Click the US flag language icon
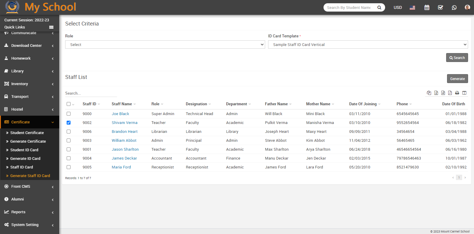The height and width of the screenshot is (234, 474). click(412, 7)
